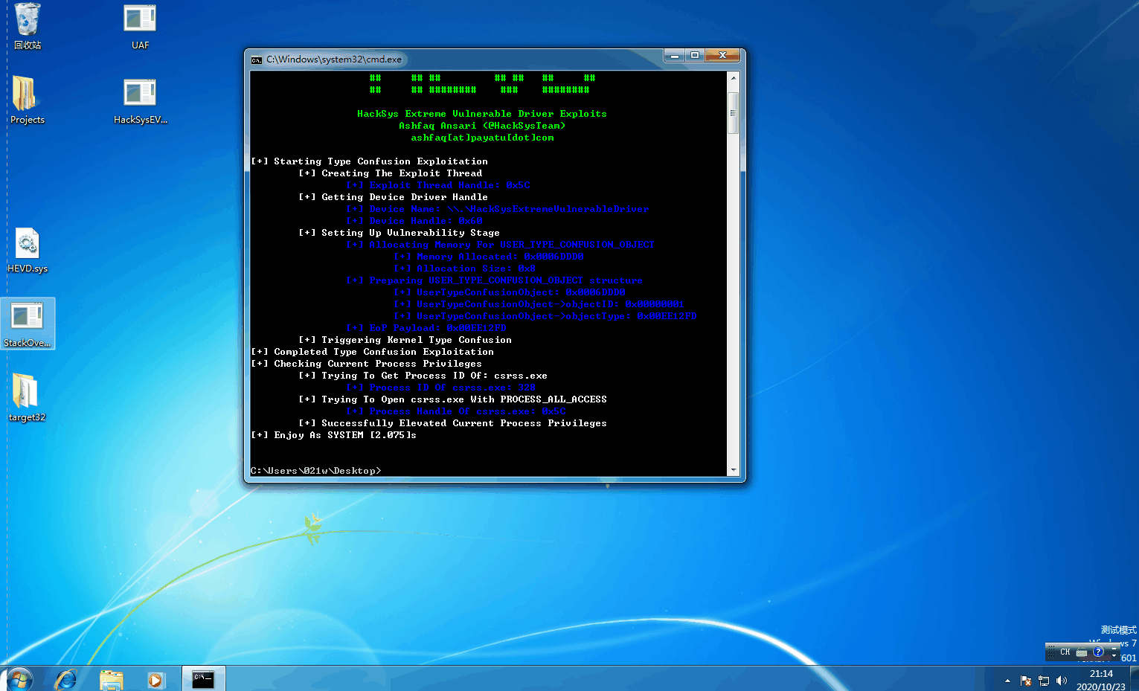The height and width of the screenshot is (691, 1139).
Task: Click the 'UserTypeConfusionObject->objectID: 0x00000001' line
Action: pyautogui.click(x=539, y=304)
